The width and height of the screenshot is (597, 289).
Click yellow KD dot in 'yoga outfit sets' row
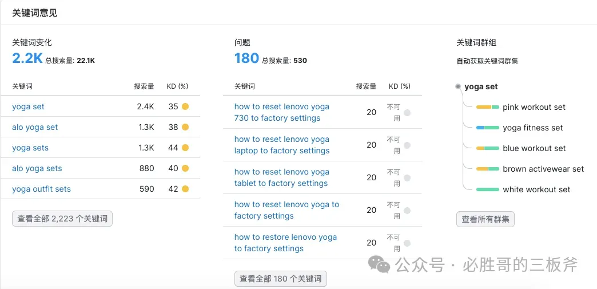click(185, 189)
